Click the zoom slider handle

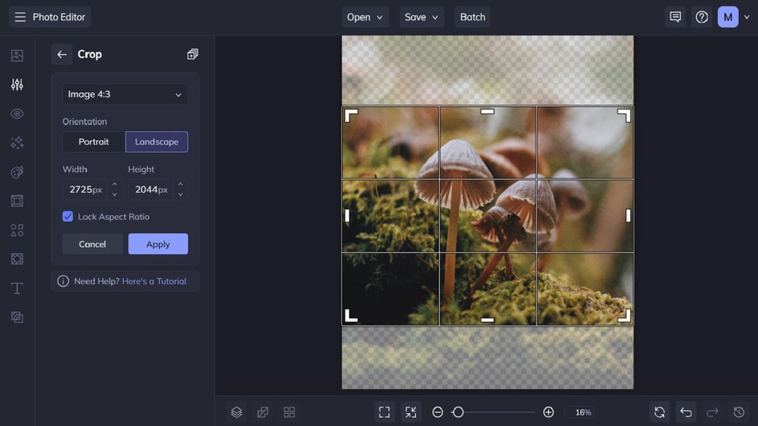[x=458, y=412]
